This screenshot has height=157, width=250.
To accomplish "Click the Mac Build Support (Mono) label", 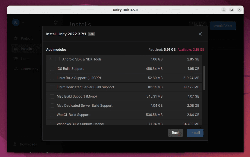I will (77, 96).
